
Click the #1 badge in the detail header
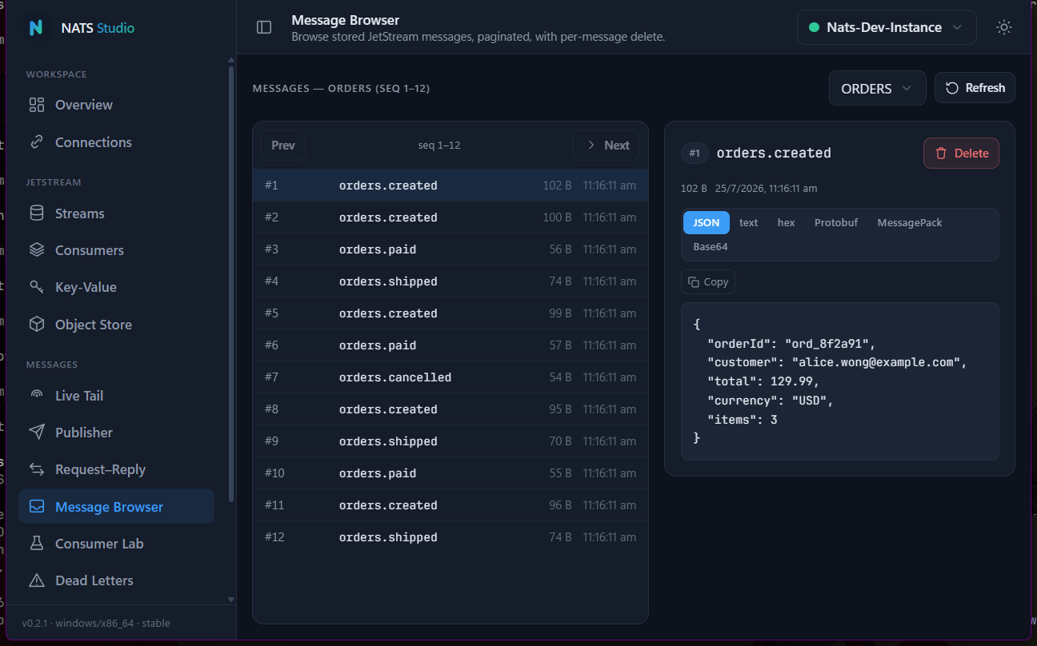(x=695, y=154)
